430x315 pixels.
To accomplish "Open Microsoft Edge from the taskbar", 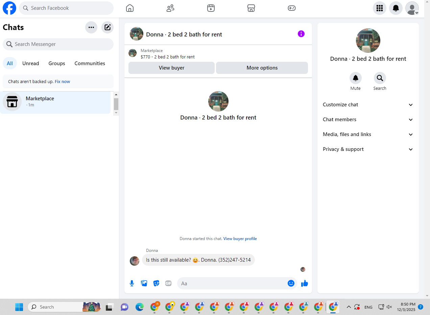I will click(139, 307).
